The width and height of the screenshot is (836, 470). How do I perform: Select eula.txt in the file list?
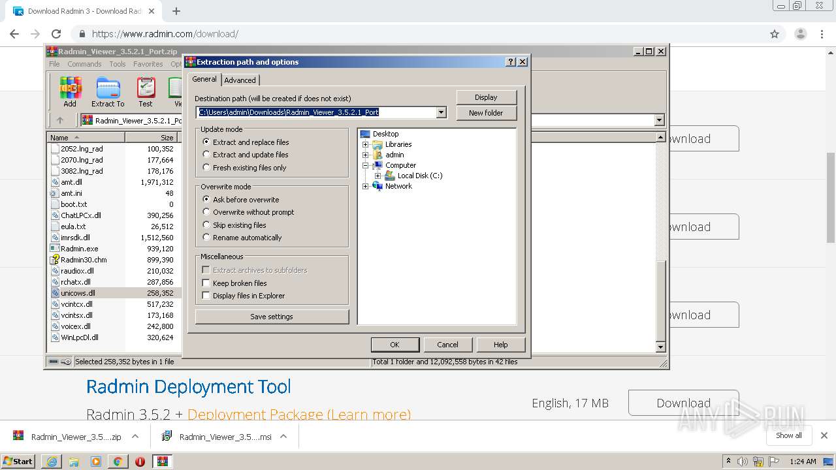tap(73, 227)
